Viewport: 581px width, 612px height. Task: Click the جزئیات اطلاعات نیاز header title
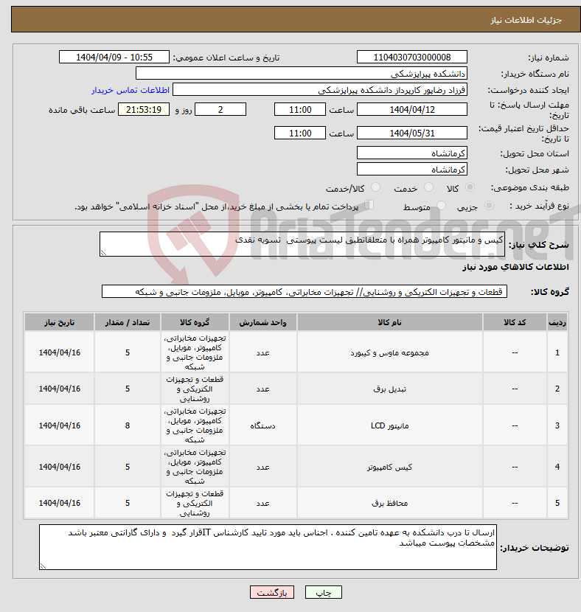click(x=526, y=20)
